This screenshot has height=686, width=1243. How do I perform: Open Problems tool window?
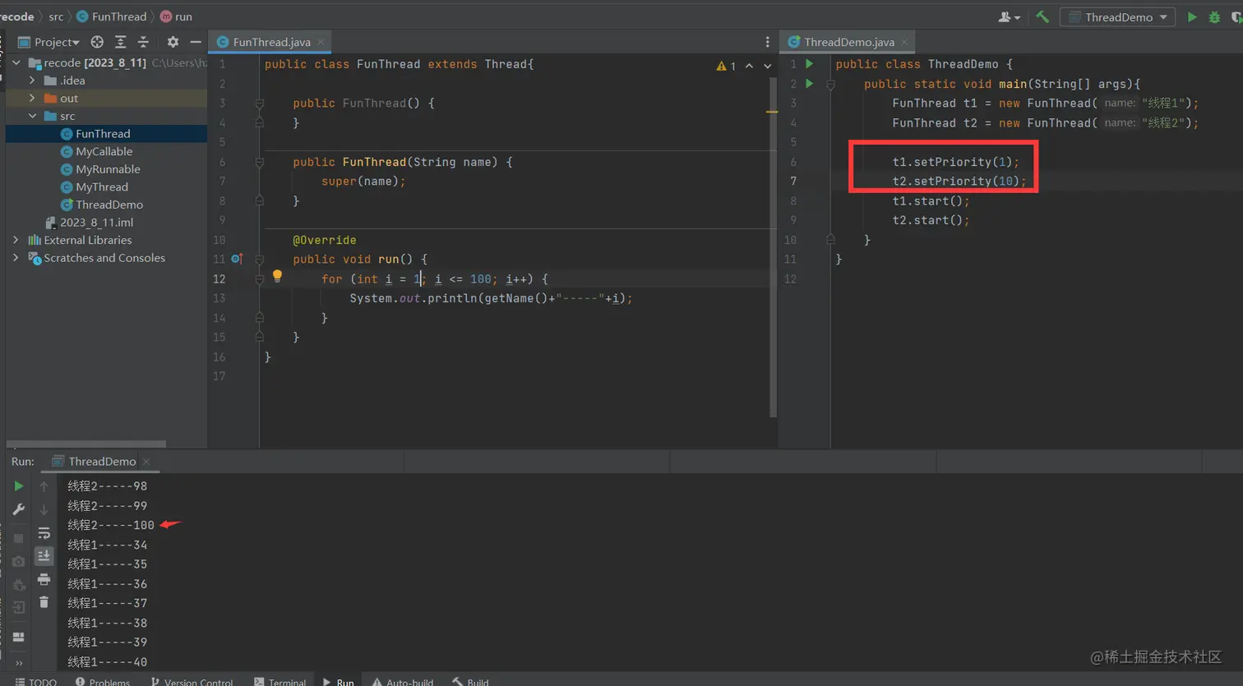[103, 681]
